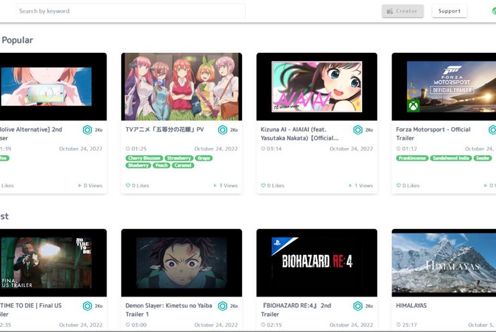Click the play icon beside 0 Views on Alternative card
Viewport: 496px width, 332px height.
(80, 185)
